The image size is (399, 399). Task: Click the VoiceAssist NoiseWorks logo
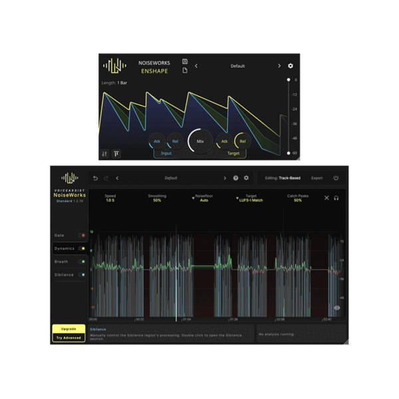[x=69, y=178]
